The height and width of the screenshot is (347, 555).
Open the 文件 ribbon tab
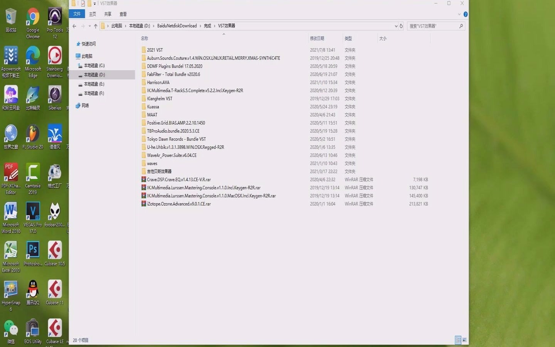click(x=77, y=14)
